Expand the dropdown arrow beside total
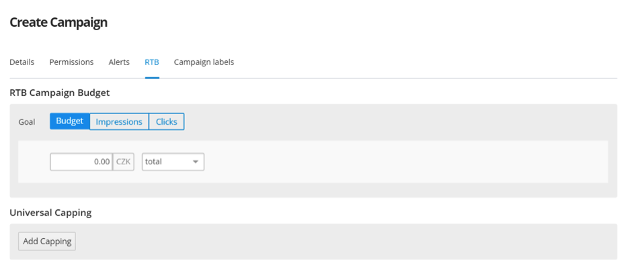Viewport: 632px width, 271px height. coord(196,162)
